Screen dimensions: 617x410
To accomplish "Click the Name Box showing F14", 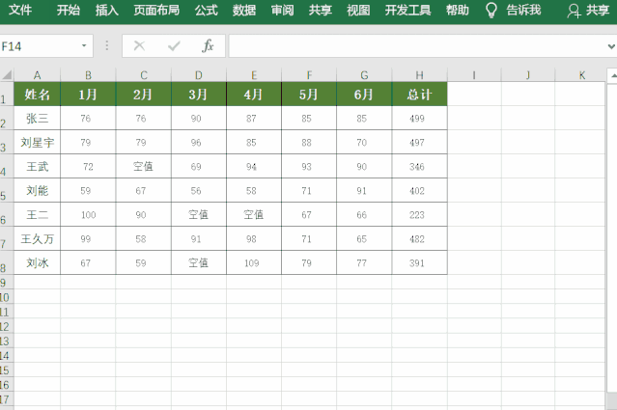I will click(40, 46).
